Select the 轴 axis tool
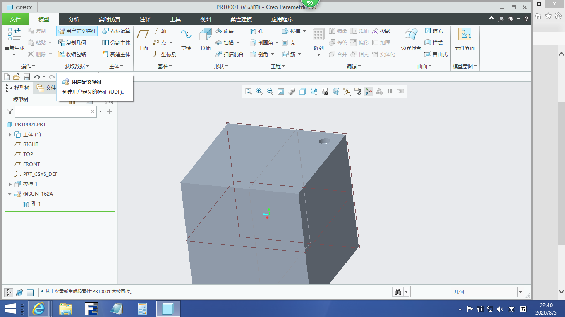 (x=160, y=31)
